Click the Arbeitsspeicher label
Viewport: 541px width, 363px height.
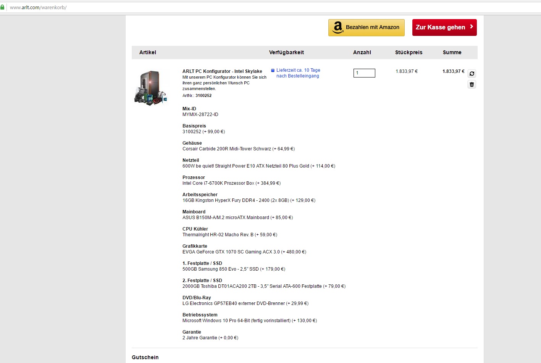pos(200,195)
